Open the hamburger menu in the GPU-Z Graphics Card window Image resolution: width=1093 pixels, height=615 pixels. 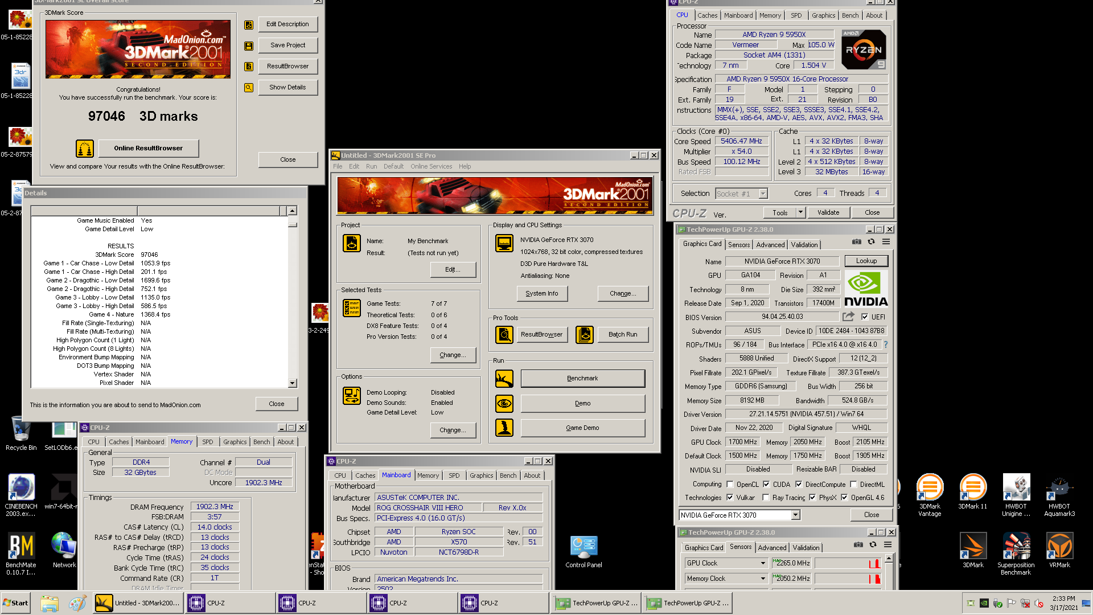pos(886,242)
